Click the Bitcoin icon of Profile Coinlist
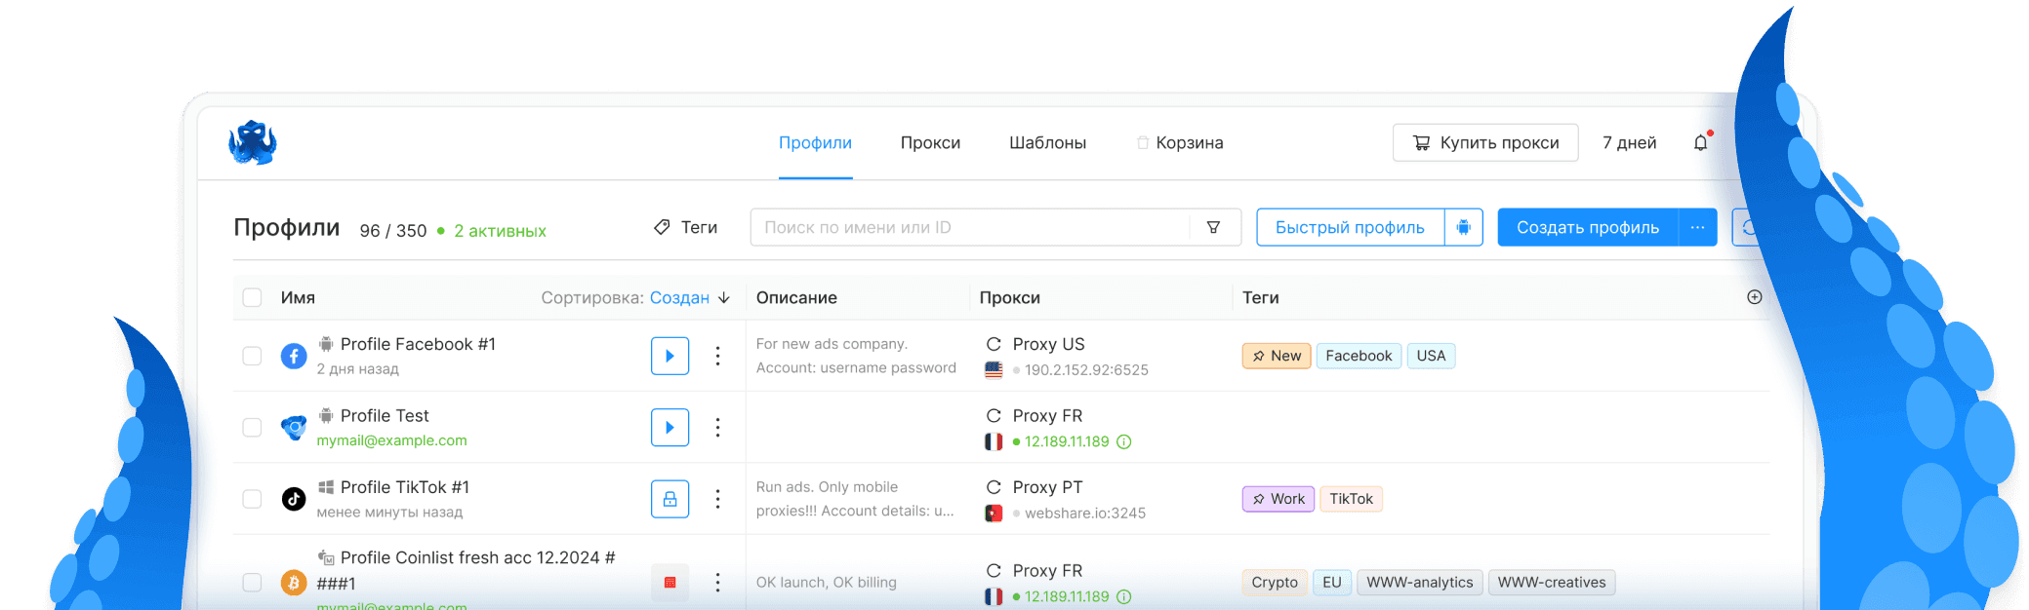This screenshot has height=610, width=2029. [x=294, y=583]
